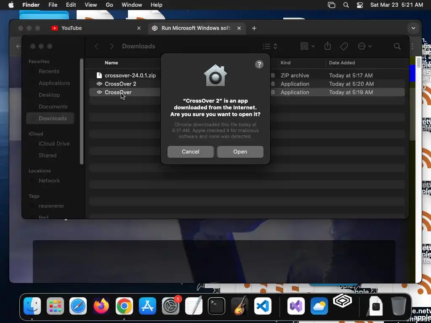Open the Edit menu
This screenshot has height=323, width=431.
click(71, 5)
